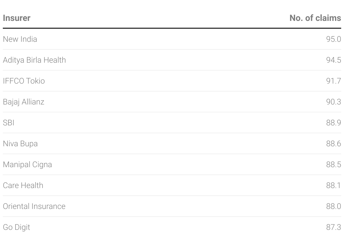Screen dimensions: 344x240
Task: Select the Oriental Insurance insurer name
Action: point(34,206)
